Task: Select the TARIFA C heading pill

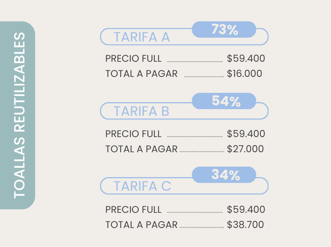Action: pyautogui.click(x=142, y=186)
